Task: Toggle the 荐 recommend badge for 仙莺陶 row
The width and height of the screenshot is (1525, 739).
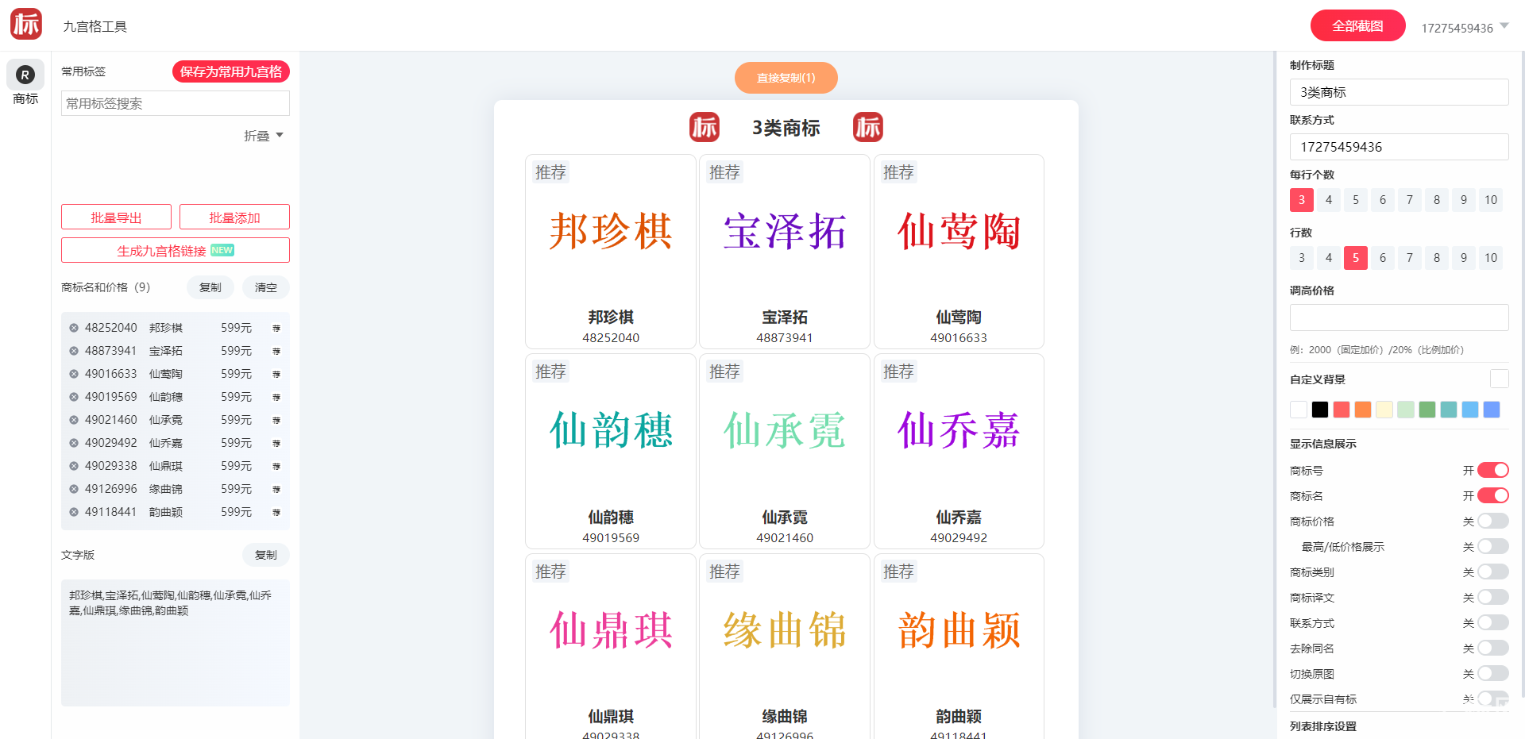Action: [x=276, y=374]
